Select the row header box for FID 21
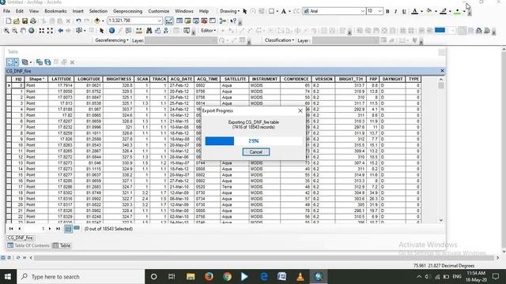The width and height of the screenshot is (506, 284). (x=9, y=211)
